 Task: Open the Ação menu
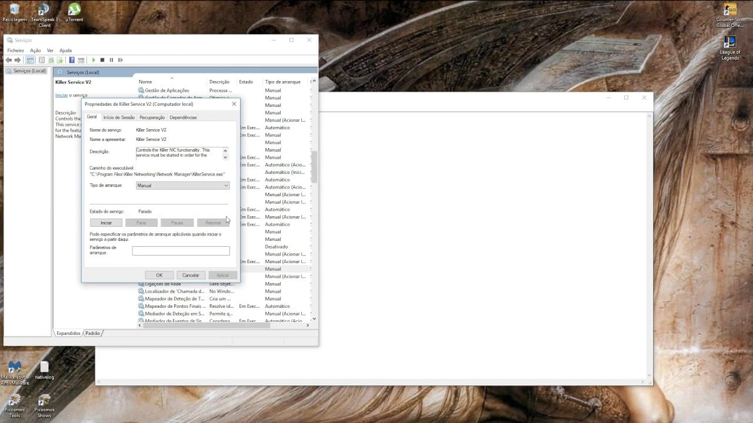point(36,51)
